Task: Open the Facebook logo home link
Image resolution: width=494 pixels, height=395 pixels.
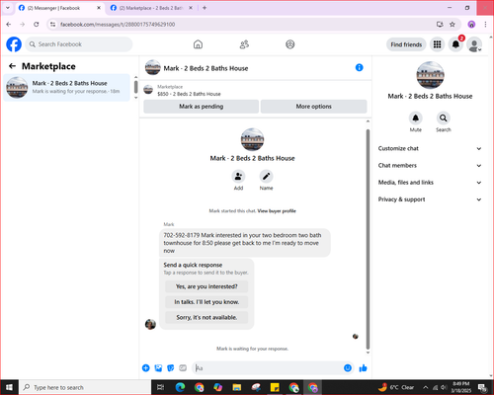Action: click(14, 44)
